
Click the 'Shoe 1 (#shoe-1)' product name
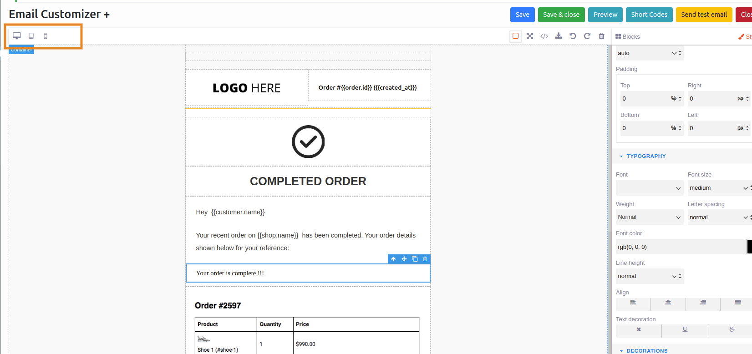coord(218,350)
